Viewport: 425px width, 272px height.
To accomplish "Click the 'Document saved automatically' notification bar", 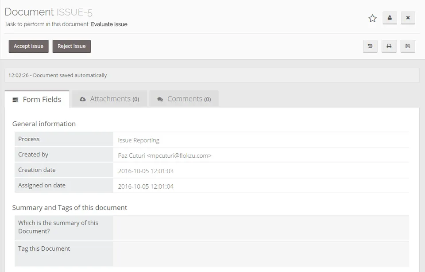I will [212, 75].
